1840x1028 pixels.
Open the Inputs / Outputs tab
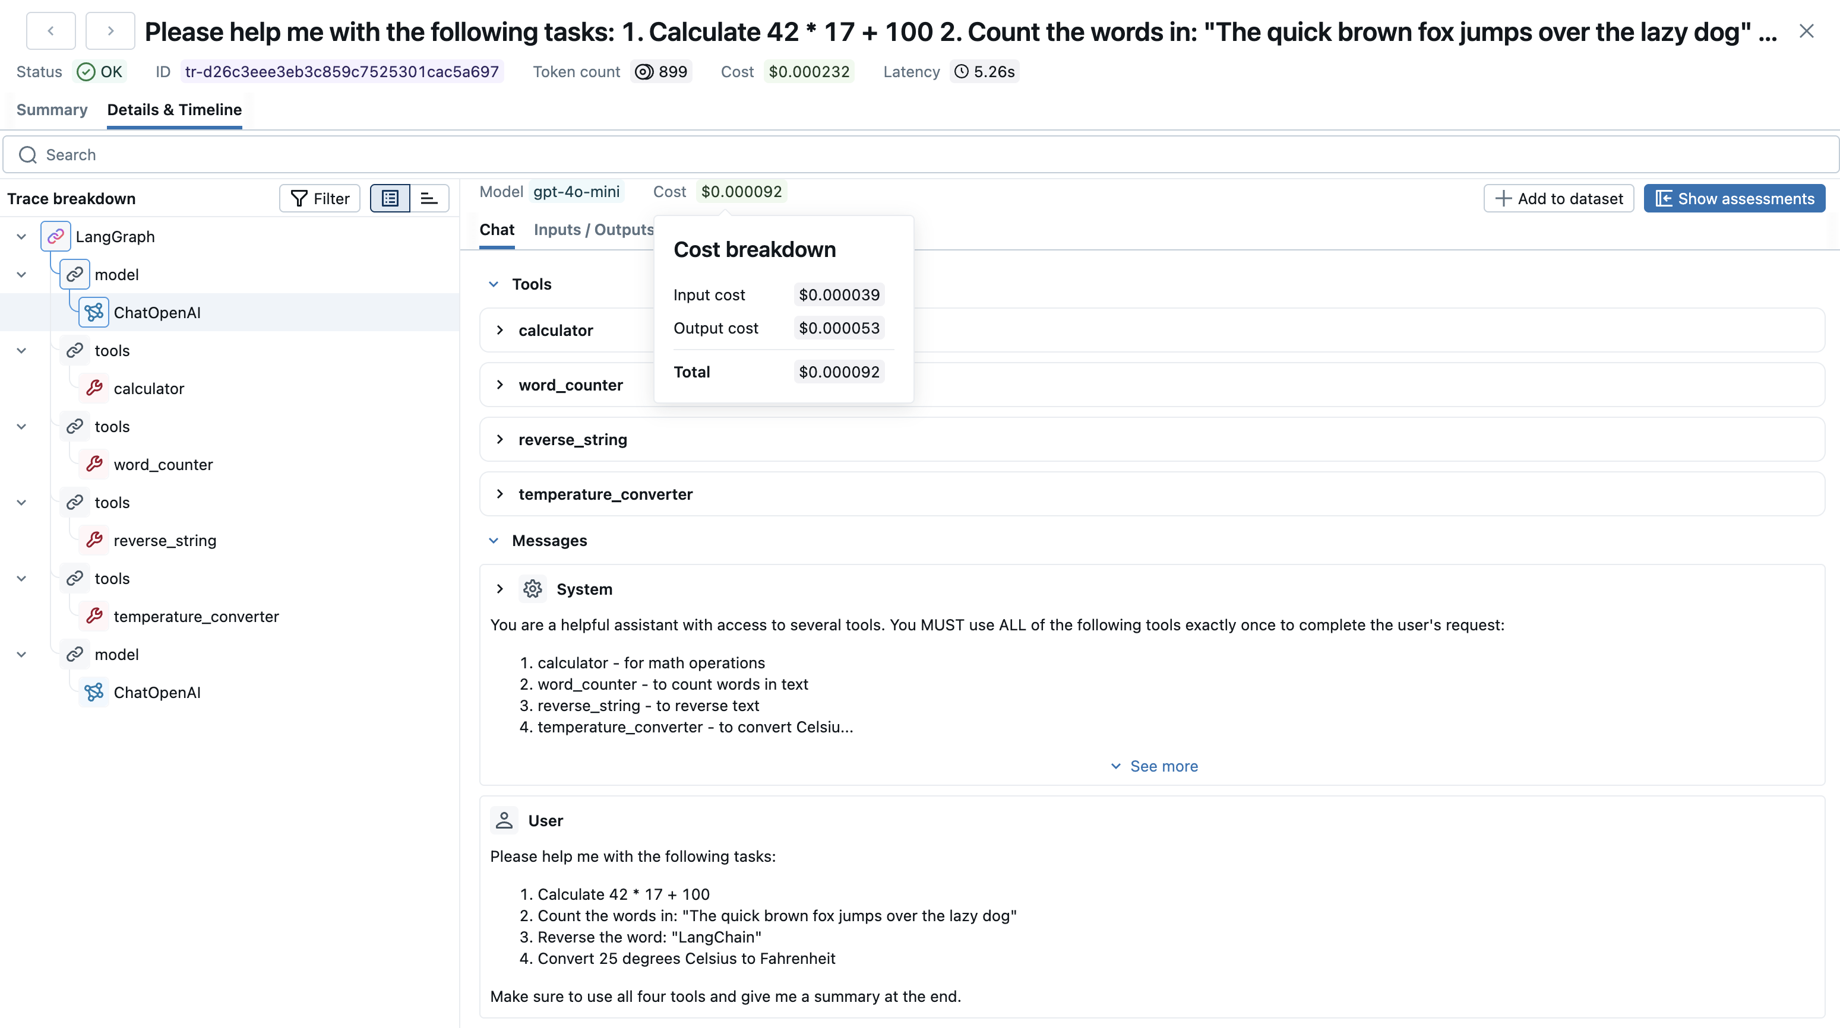[593, 230]
